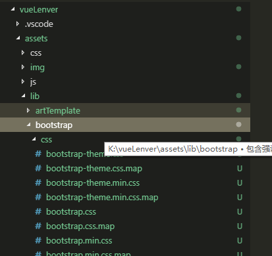Click CSS icon of bootstrap-theme.min.css.map
272x256 pixels.
click(38, 198)
